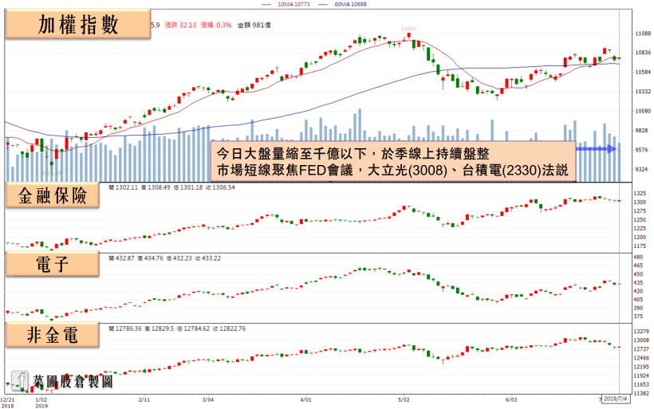Click the 開 1302.11 opening value
The image size is (654, 409).
tap(123, 187)
